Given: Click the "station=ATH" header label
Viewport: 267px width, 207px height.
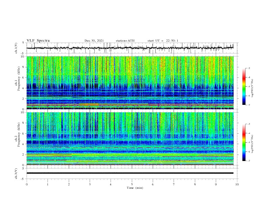Looking at the screenshot, I should pyautogui.click(x=125, y=41).
